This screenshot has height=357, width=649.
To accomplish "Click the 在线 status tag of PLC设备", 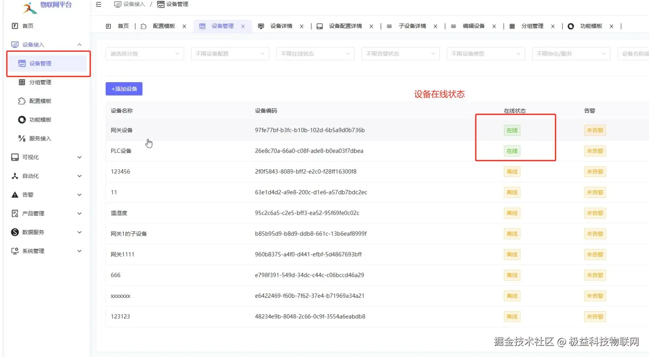I will click(512, 151).
